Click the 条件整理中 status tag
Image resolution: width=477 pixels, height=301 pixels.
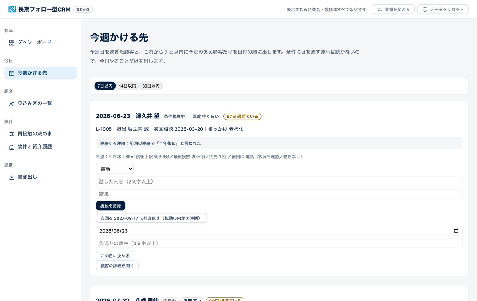pos(175,117)
